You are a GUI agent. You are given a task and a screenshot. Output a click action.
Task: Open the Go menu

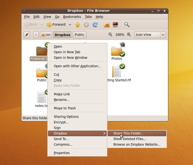[57, 16]
